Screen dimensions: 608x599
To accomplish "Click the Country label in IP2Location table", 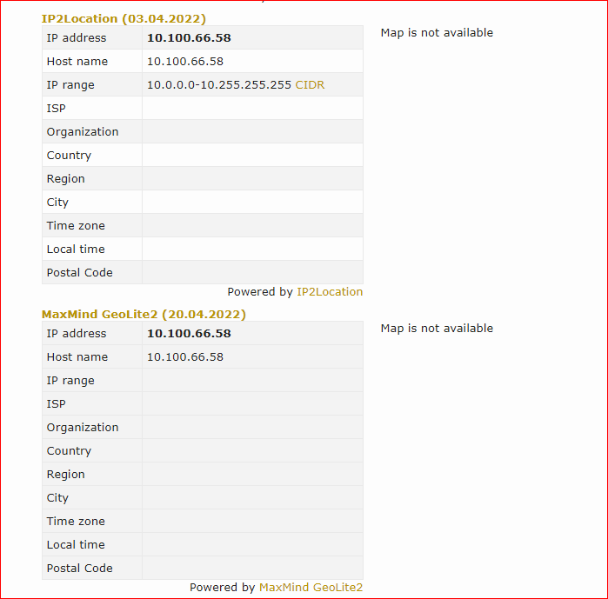I will tap(69, 156).
